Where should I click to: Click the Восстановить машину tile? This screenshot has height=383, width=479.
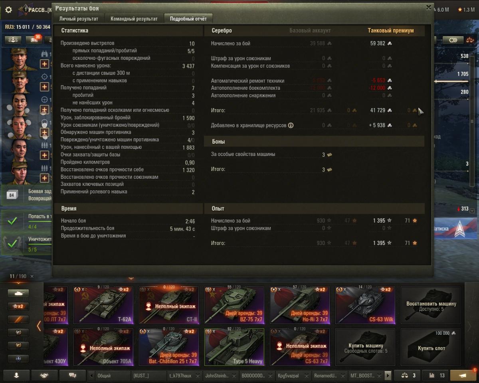(x=431, y=305)
